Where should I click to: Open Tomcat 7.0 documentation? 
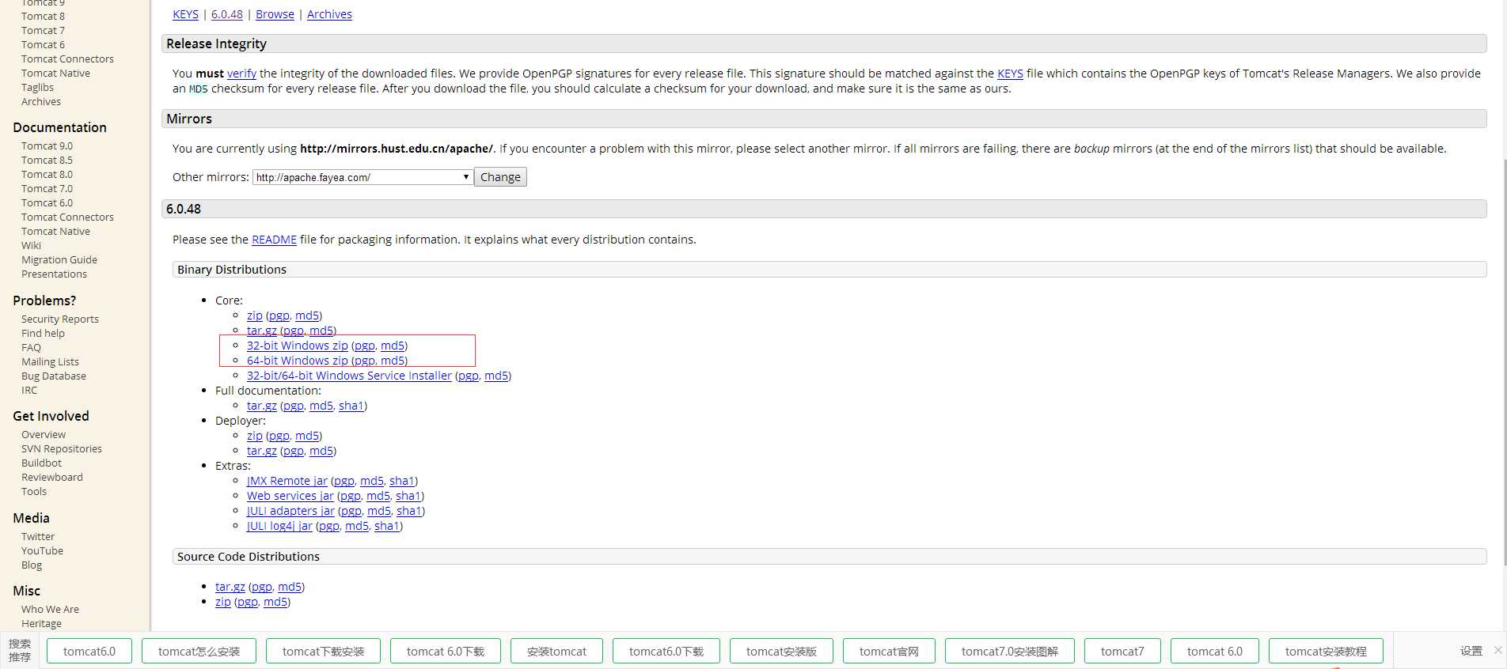point(47,188)
